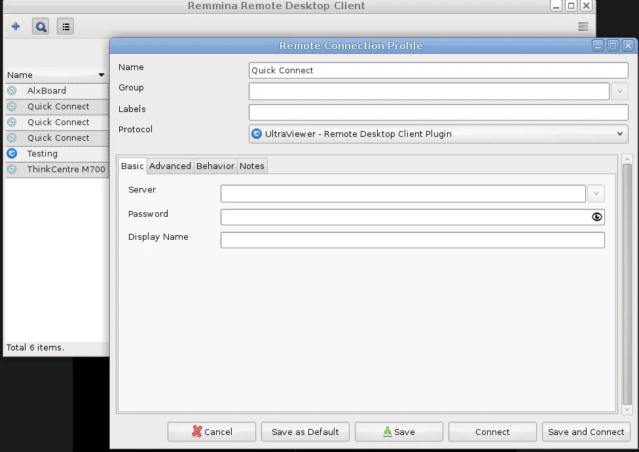Save the connection profile
Image resolution: width=639 pixels, height=452 pixels.
399,432
